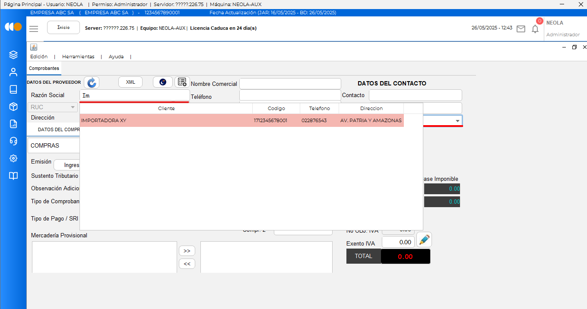
Task: Open the mail envelope icon
Action: pyautogui.click(x=521, y=29)
